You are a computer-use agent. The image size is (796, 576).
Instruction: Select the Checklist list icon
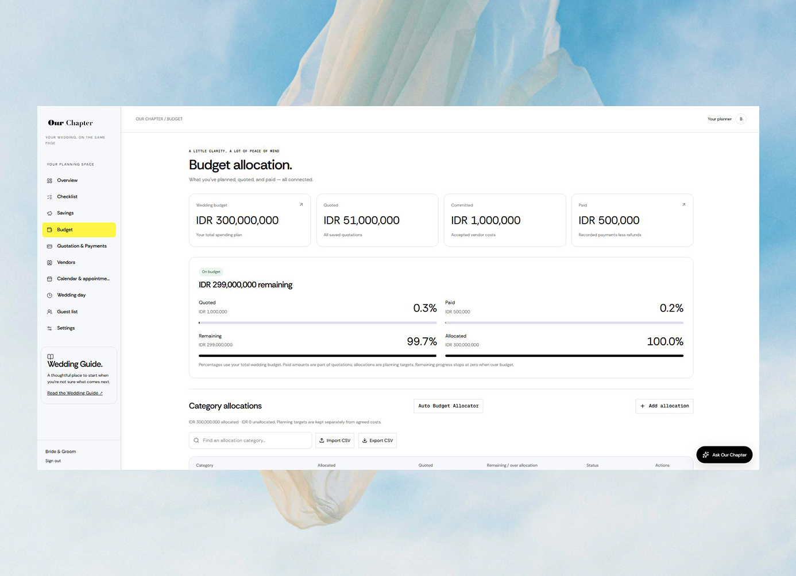49,197
